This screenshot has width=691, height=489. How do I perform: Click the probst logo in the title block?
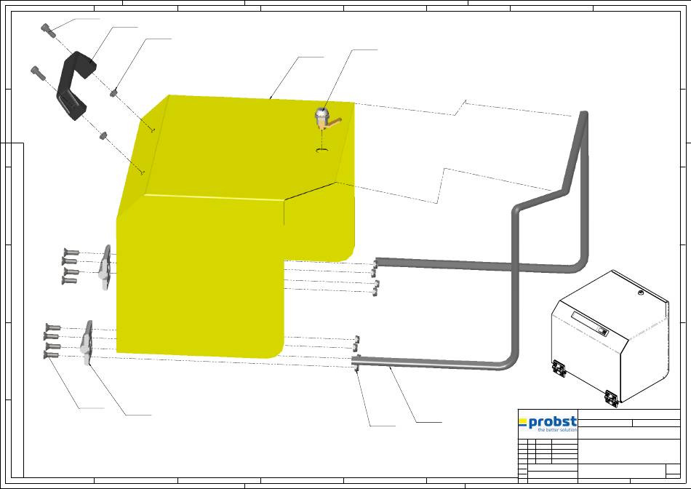click(548, 424)
